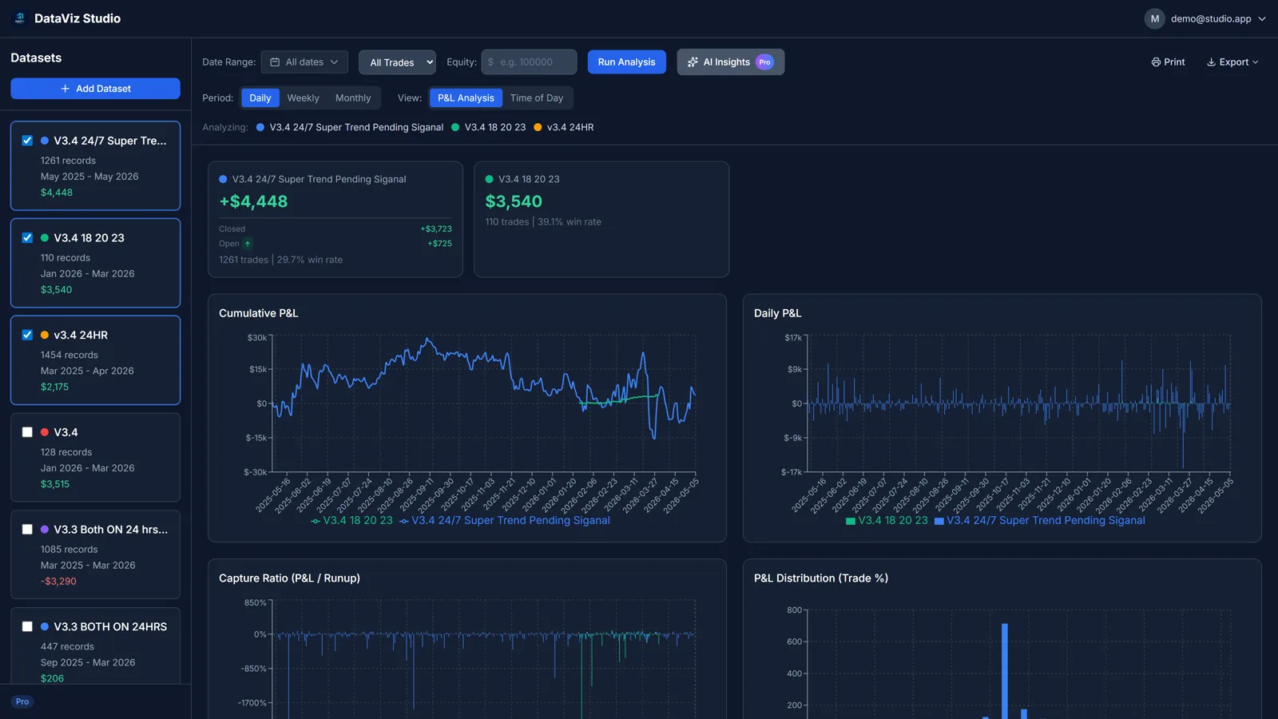Click the printer icon
The width and height of the screenshot is (1278, 719).
(1156, 62)
